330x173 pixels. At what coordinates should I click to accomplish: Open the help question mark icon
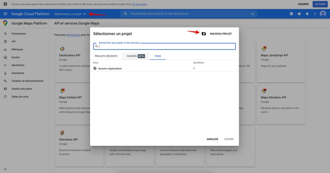[299, 14]
